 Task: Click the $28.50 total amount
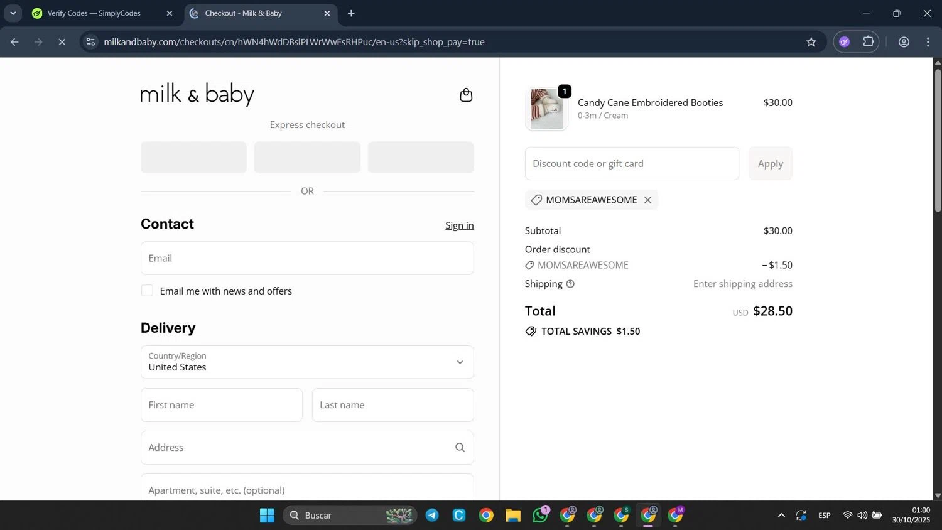(772, 311)
